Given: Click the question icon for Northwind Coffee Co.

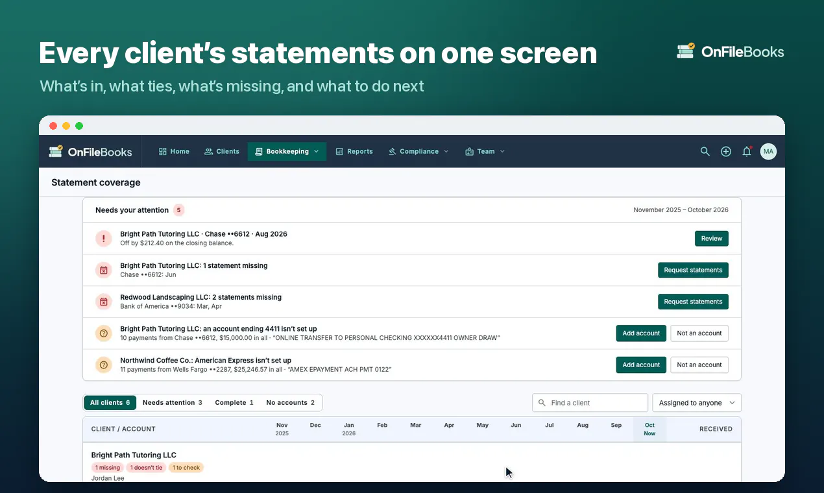Looking at the screenshot, I should coord(104,365).
